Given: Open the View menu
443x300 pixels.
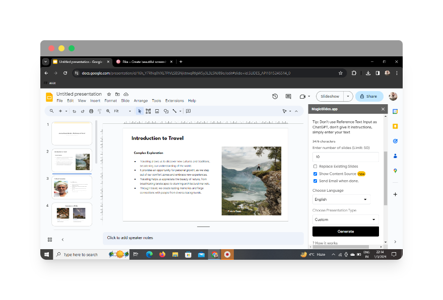Looking at the screenshot, I should pyautogui.click(x=82, y=101).
